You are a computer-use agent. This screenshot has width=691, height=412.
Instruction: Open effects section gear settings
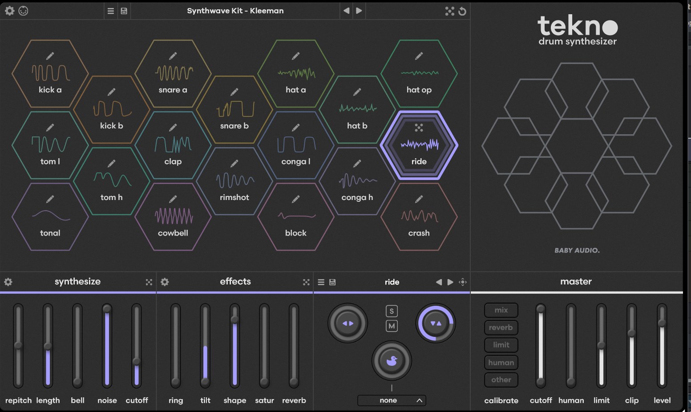[165, 282]
